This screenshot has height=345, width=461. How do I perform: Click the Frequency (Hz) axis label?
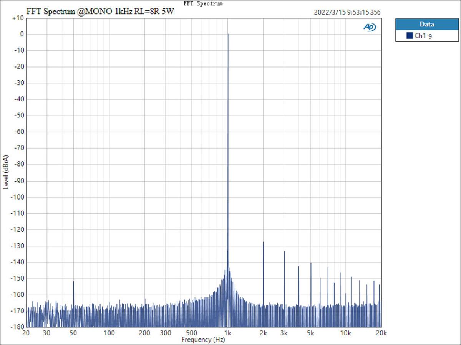(203, 340)
